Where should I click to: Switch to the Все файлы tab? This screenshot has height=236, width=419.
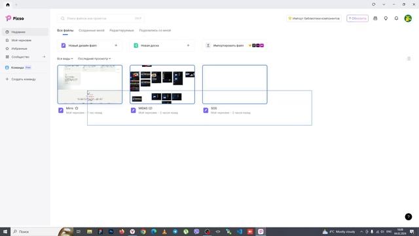(65, 31)
